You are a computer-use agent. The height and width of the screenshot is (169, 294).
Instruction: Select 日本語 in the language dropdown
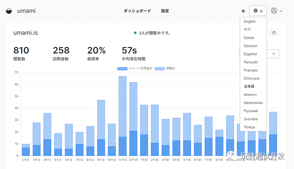[249, 87]
